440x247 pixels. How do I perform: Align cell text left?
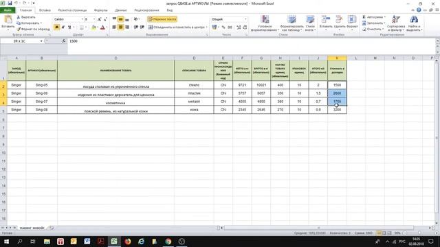114,27
